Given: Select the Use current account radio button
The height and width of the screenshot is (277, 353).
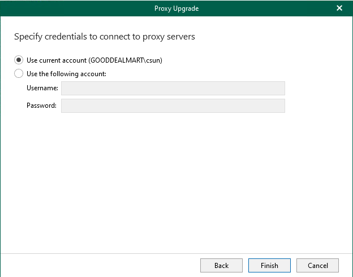Looking at the screenshot, I should click(19, 60).
